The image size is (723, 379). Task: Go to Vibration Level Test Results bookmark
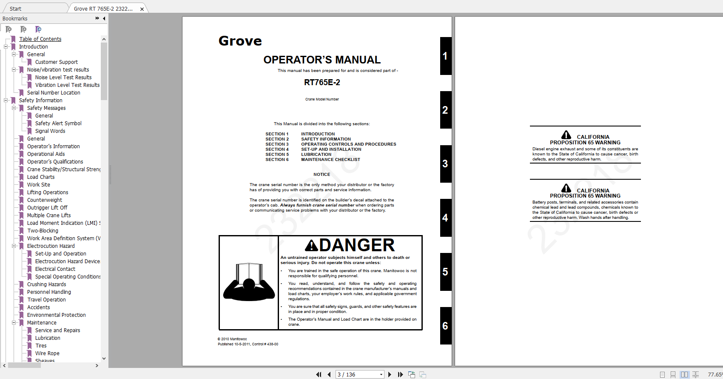67,85
